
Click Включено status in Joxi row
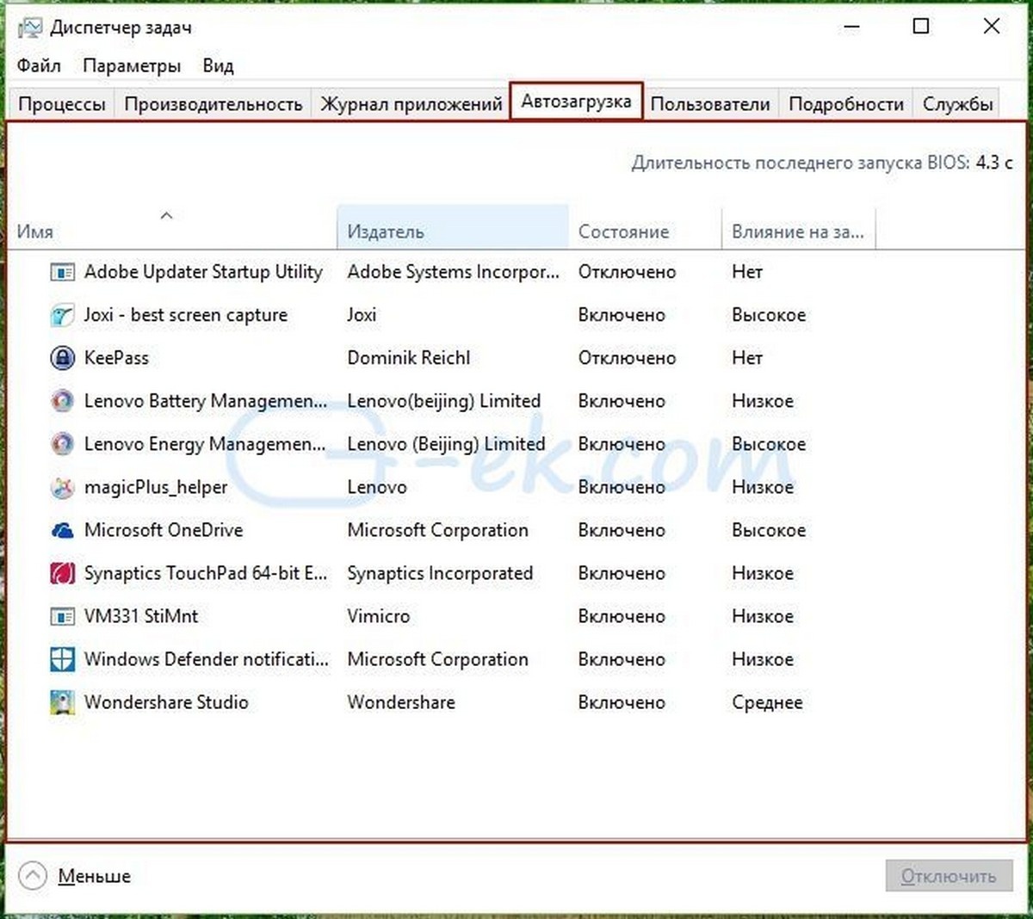pos(622,315)
